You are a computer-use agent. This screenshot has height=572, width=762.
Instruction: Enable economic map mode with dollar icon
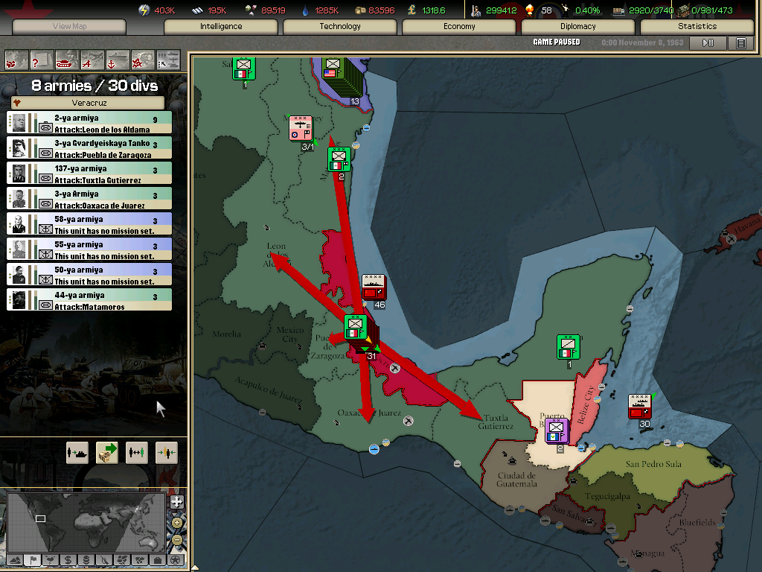point(68,559)
